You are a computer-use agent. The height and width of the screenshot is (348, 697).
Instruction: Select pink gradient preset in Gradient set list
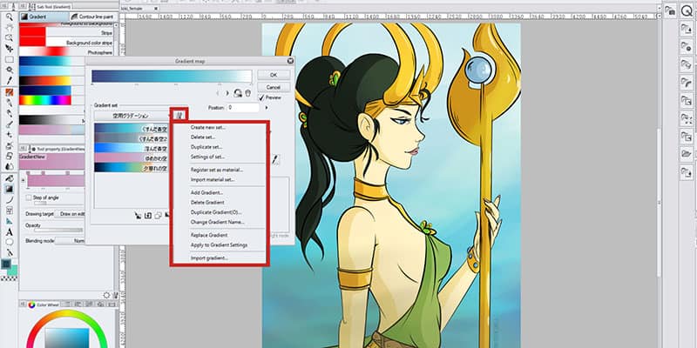tap(132, 157)
